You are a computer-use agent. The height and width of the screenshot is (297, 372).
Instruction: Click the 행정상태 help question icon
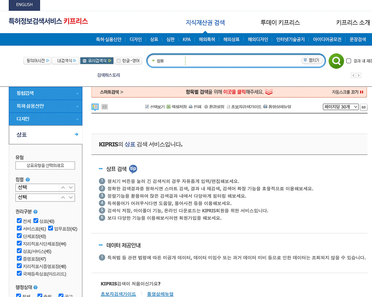(35, 287)
